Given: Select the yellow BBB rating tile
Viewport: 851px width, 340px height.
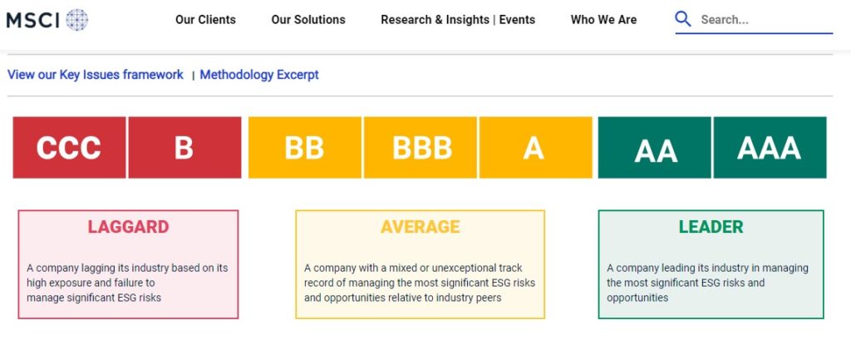Looking at the screenshot, I should point(420,147).
